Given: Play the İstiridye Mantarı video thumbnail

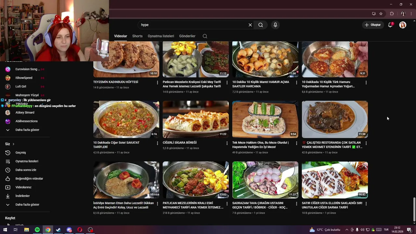Looking at the screenshot, I should click(126, 180).
